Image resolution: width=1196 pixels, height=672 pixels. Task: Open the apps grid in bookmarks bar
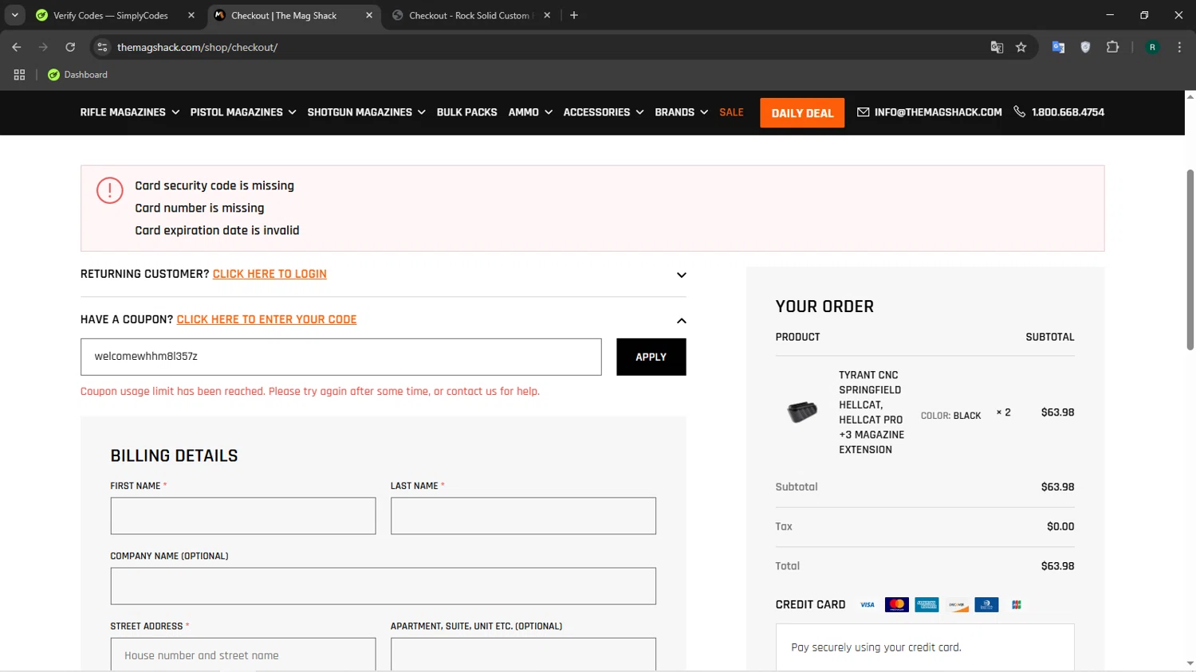(19, 75)
